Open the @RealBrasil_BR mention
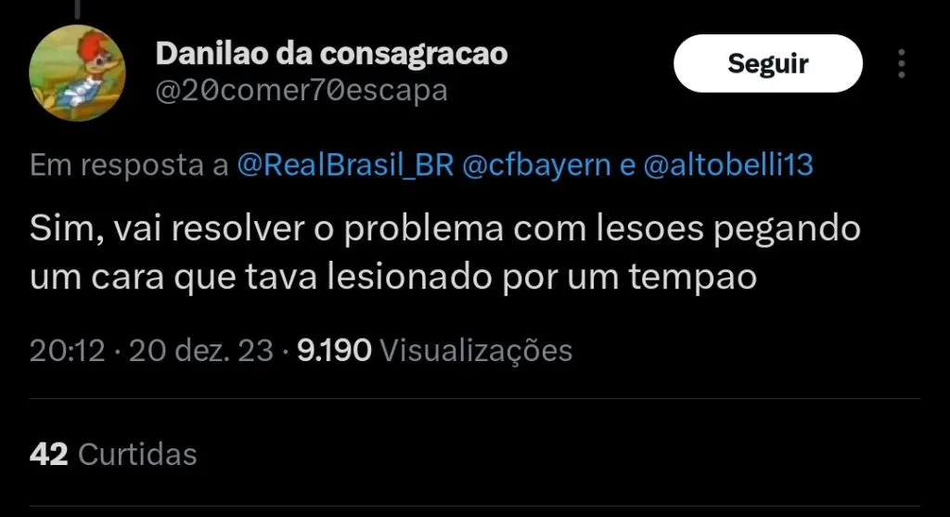Image resolution: width=950 pixels, height=517 pixels. click(345, 165)
